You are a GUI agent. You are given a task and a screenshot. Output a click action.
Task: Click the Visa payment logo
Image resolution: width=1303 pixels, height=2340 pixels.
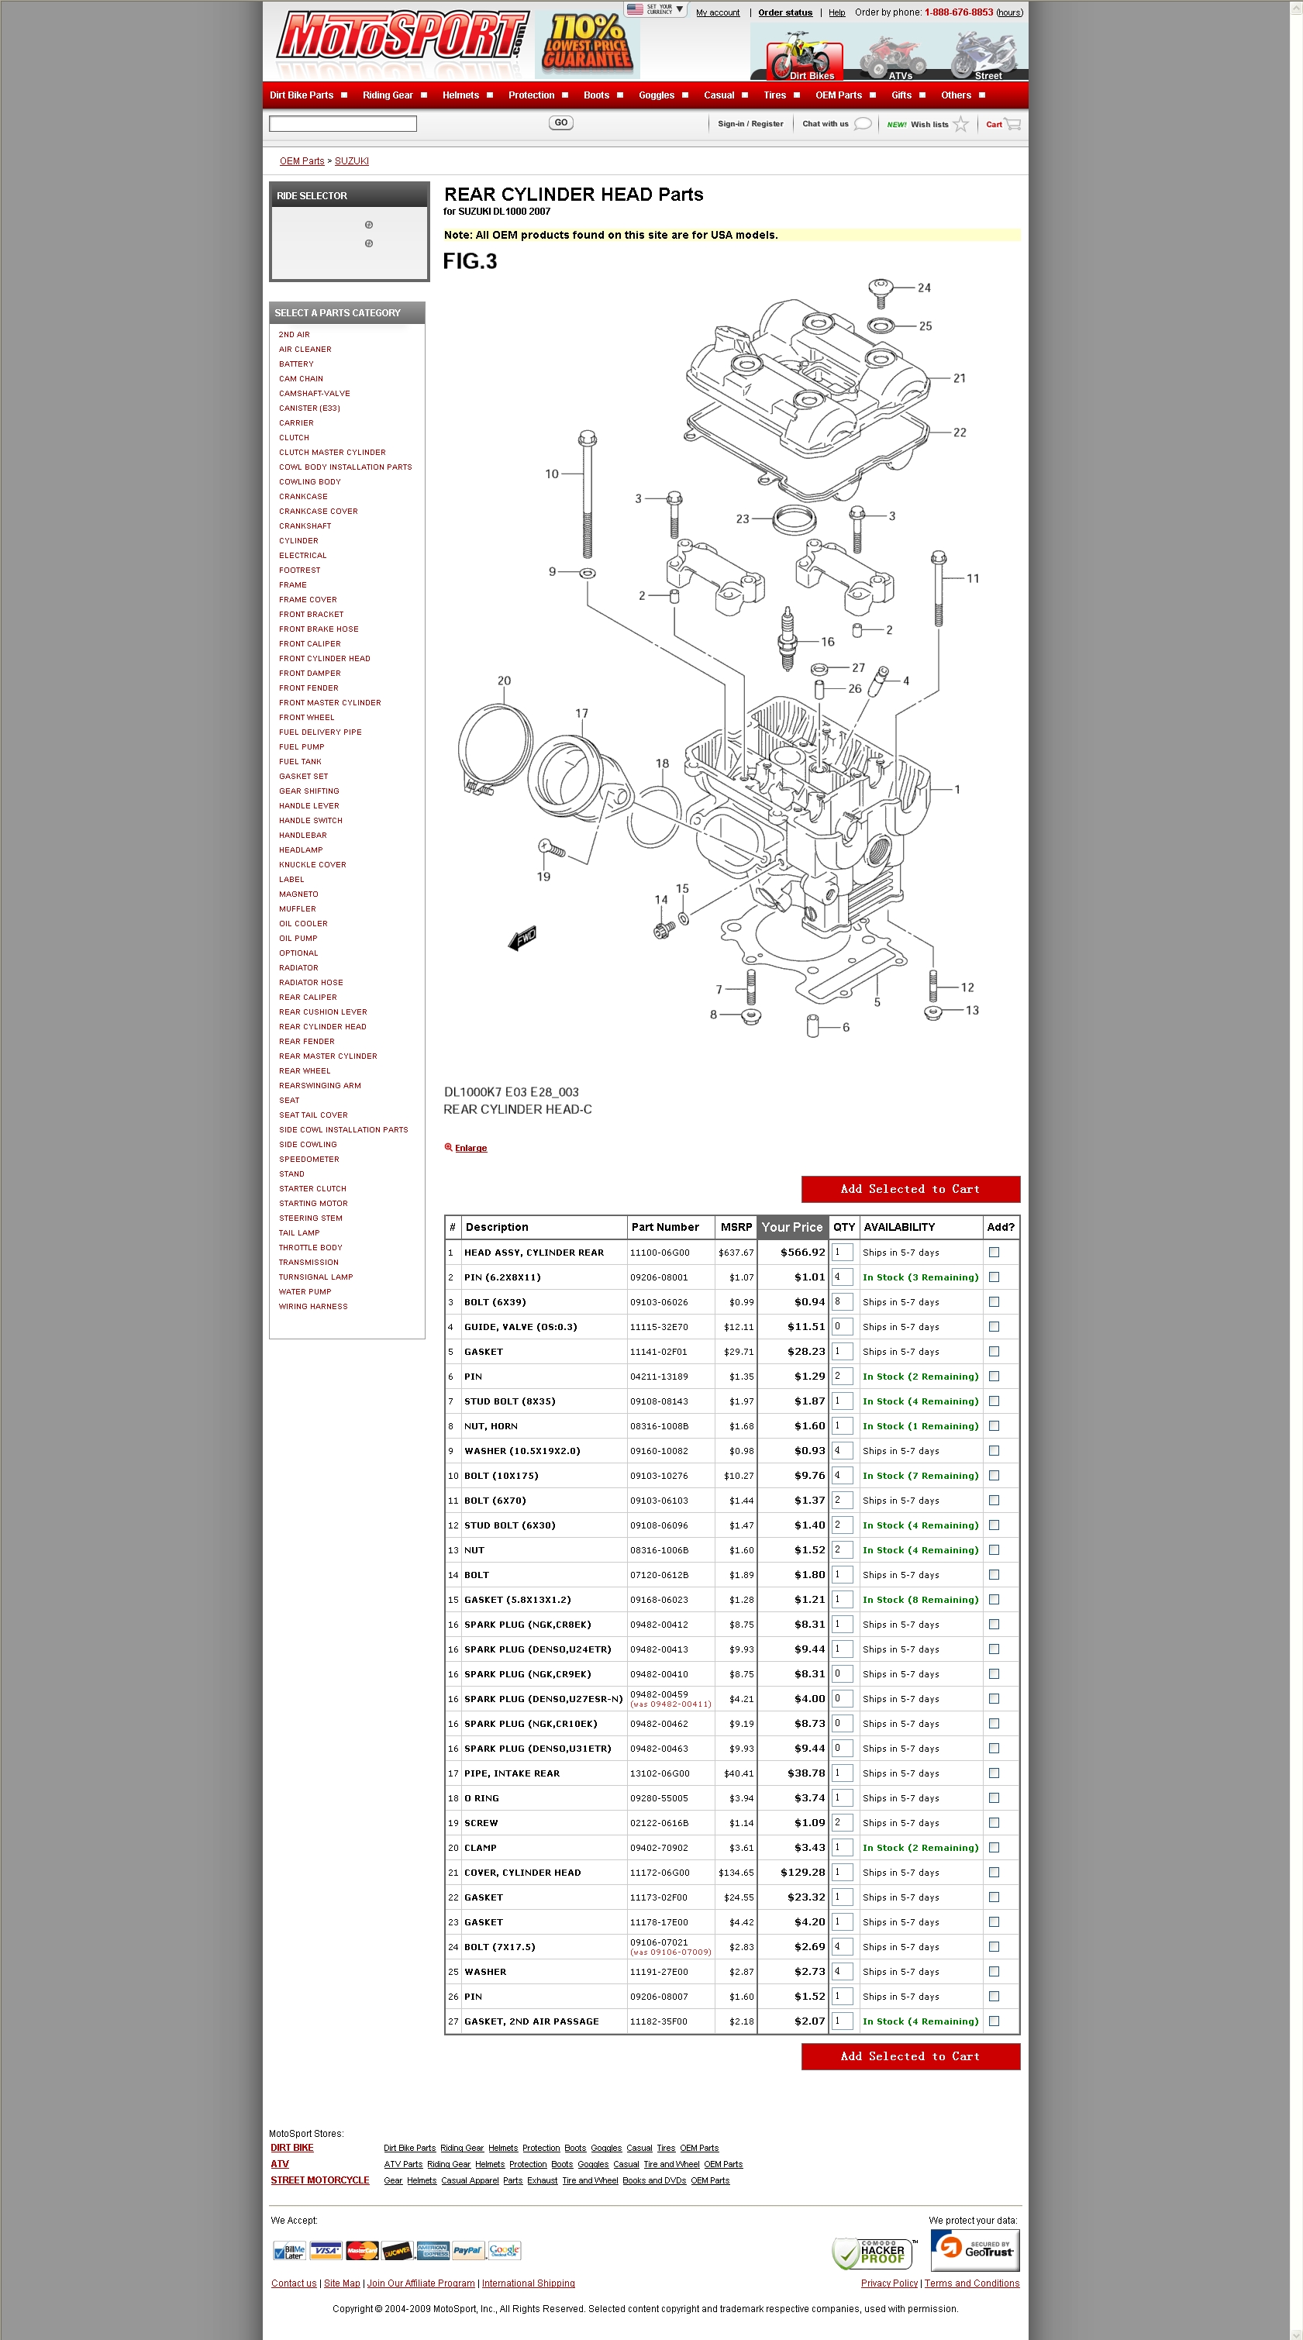click(326, 2250)
